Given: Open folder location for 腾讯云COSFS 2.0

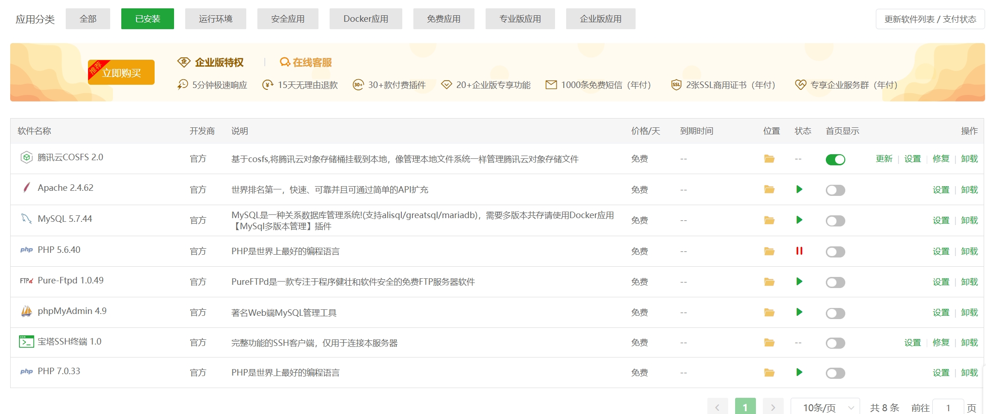Looking at the screenshot, I should [x=769, y=159].
